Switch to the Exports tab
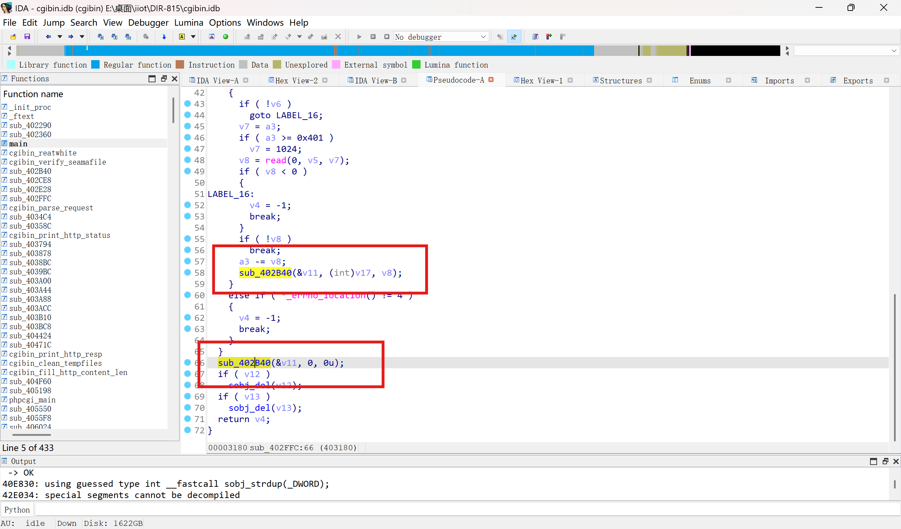The height and width of the screenshot is (529, 901). 858,81
